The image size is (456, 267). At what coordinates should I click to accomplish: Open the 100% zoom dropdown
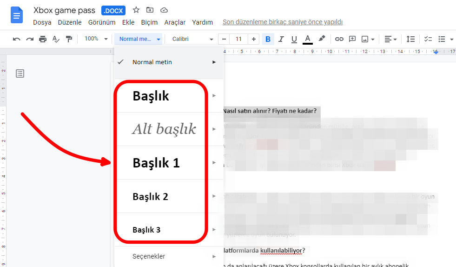[x=96, y=39]
